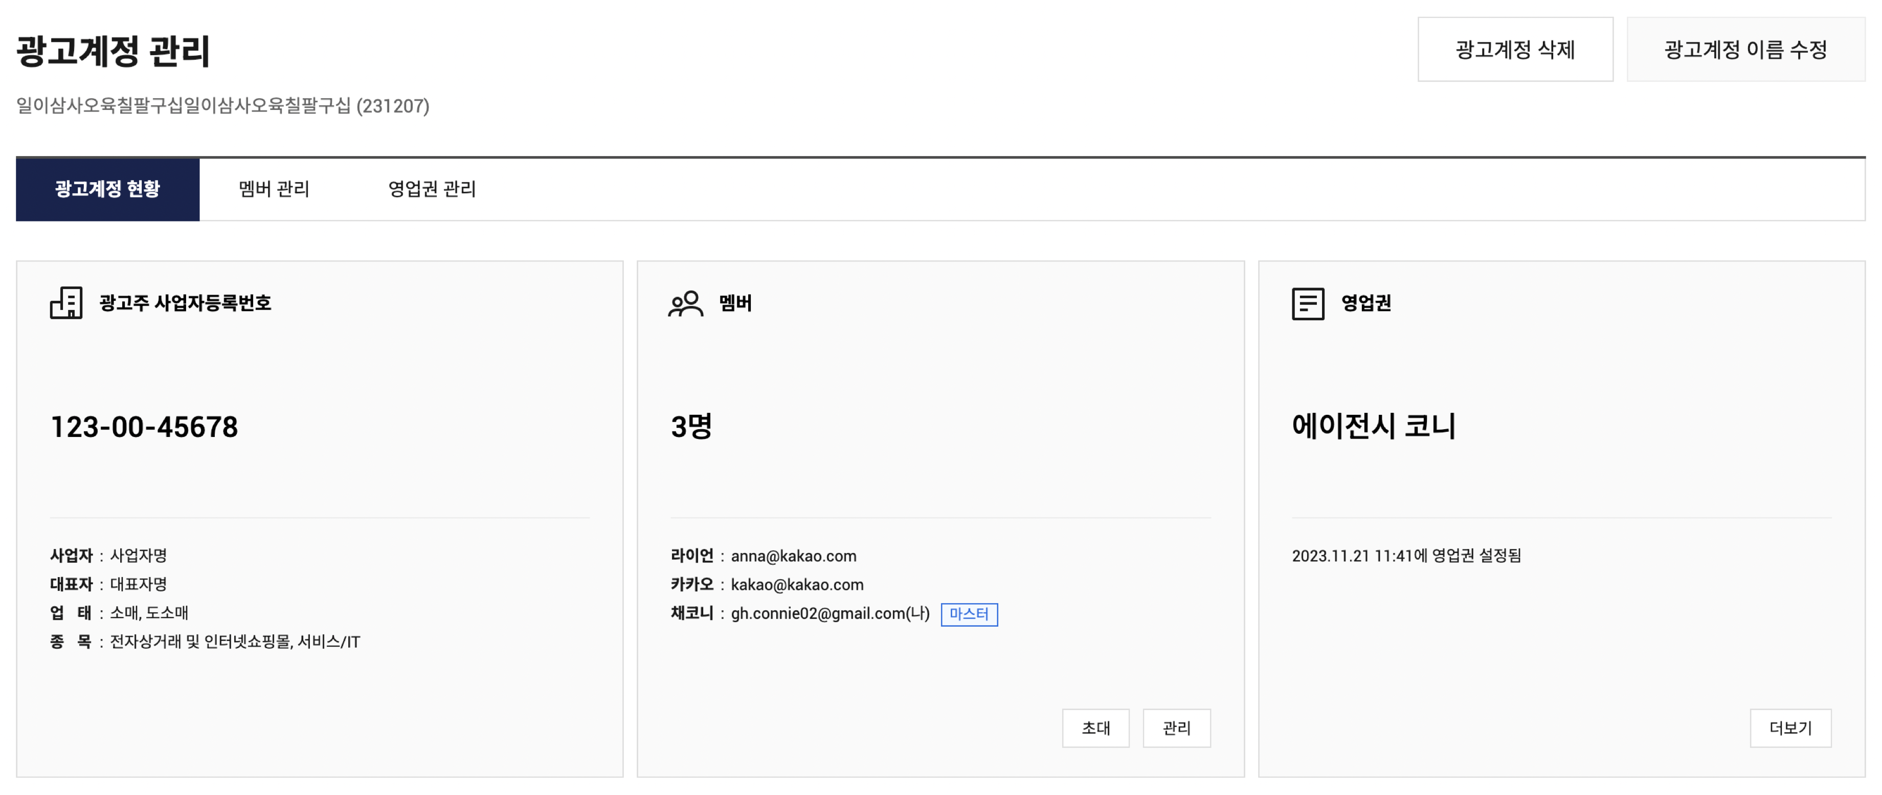Click 광고계정 이름 수정 button
This screenshot has width=1882, height=795.
coord(1744,50)
